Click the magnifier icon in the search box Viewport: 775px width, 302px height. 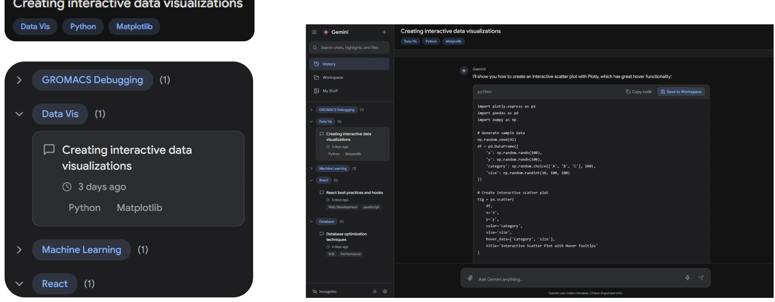pos(315,47)
